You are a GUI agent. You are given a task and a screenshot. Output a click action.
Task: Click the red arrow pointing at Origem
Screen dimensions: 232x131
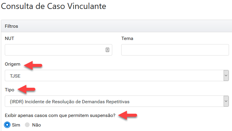coord(33,65)
